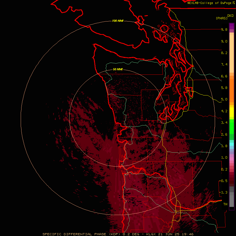Click the KLGX station identifier
The image size is (236, 236).
coord(152,234)
